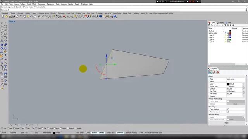Toggle the Casts shadows checkbox
The image size is (248, 139).
[228, 109]
